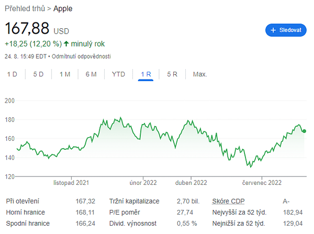This screenshot has height=234, width=314.
Task: Click the 166,24 low value
Action: coord(85,224)
